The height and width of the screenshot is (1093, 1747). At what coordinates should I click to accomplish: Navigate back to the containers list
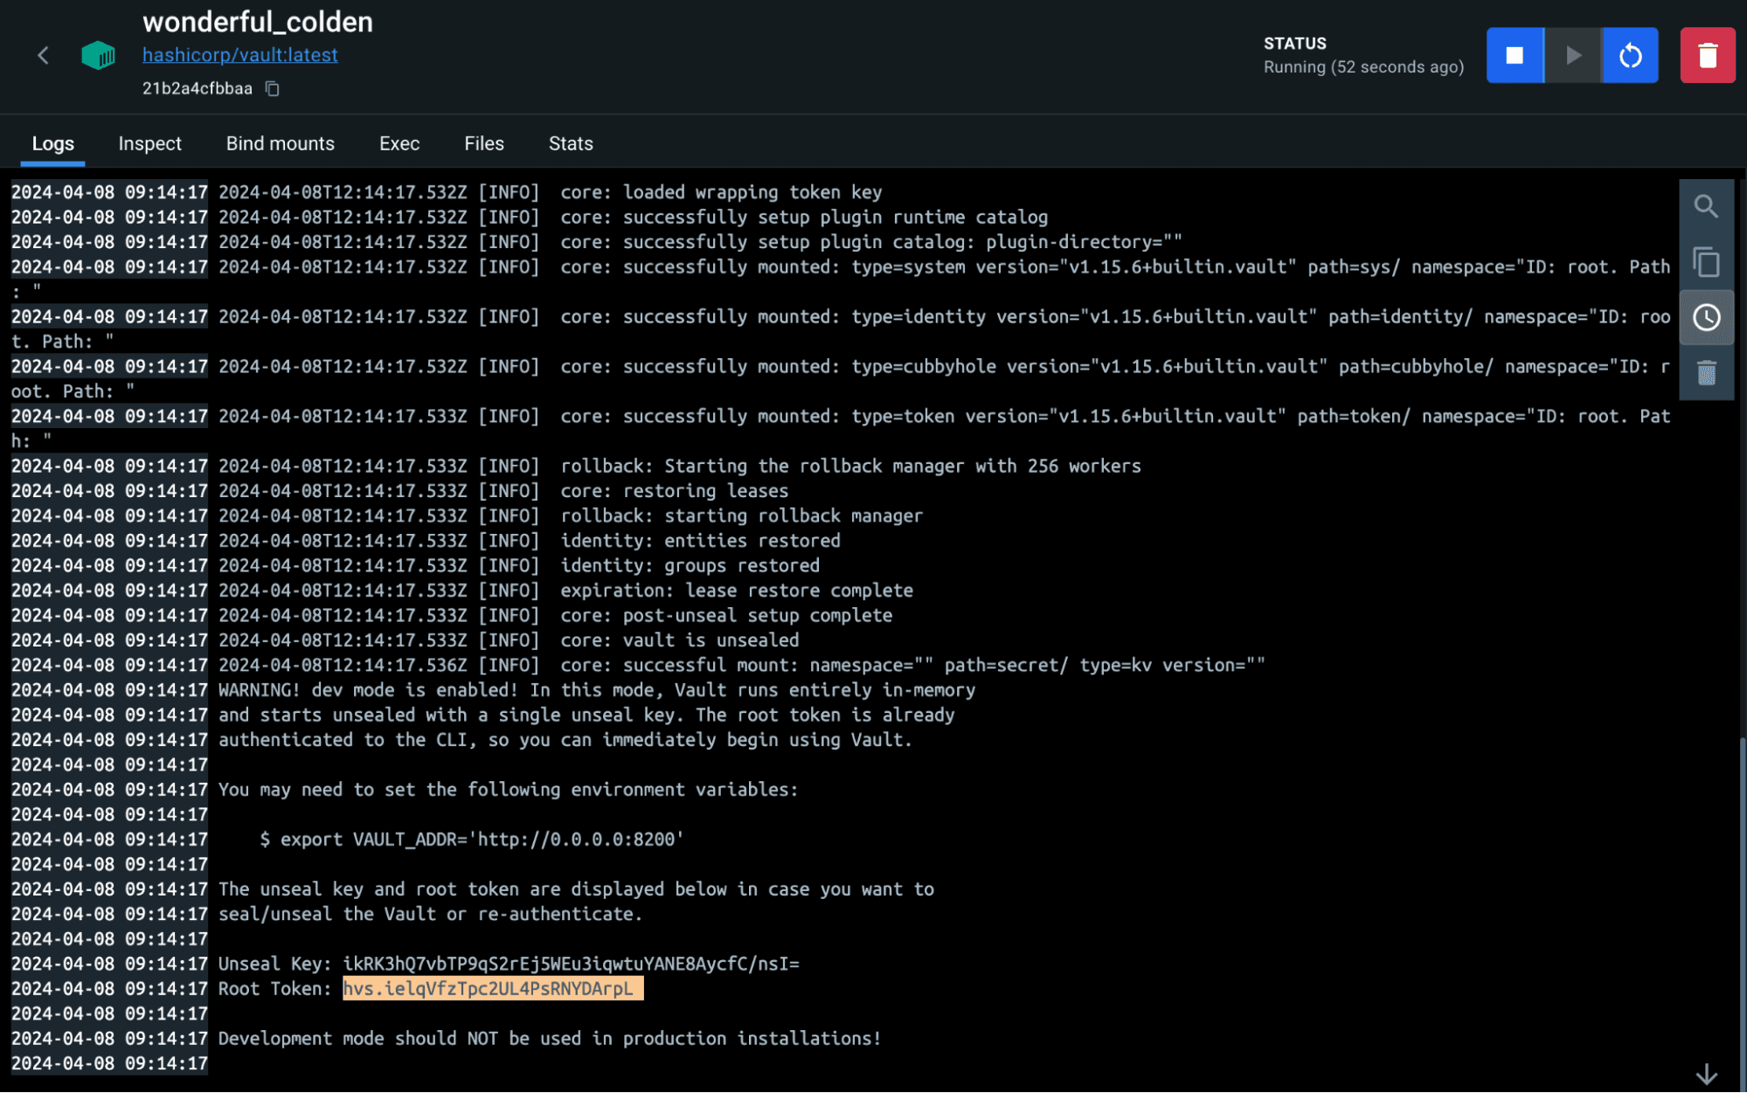43,55
